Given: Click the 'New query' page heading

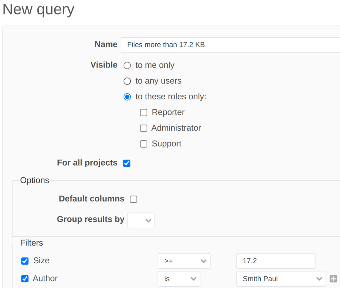Looking at the screenshot, I should coord(38,9).
